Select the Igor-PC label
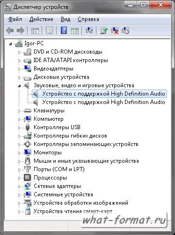 34,43
